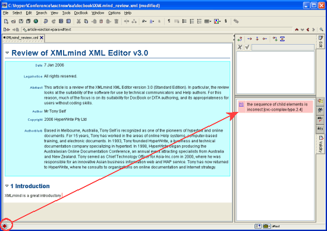327x231 pixels.
Task: Open the italic text style dropdown
Action: 144,21
